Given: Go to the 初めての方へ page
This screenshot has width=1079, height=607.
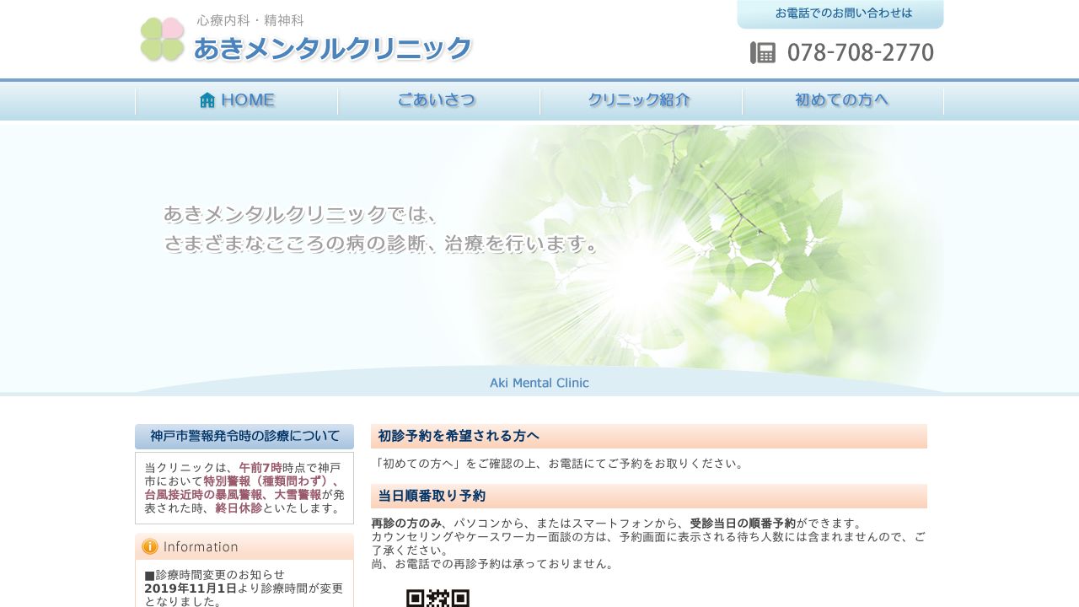Looking at the screenshot, I should click(x=842, y=100).
